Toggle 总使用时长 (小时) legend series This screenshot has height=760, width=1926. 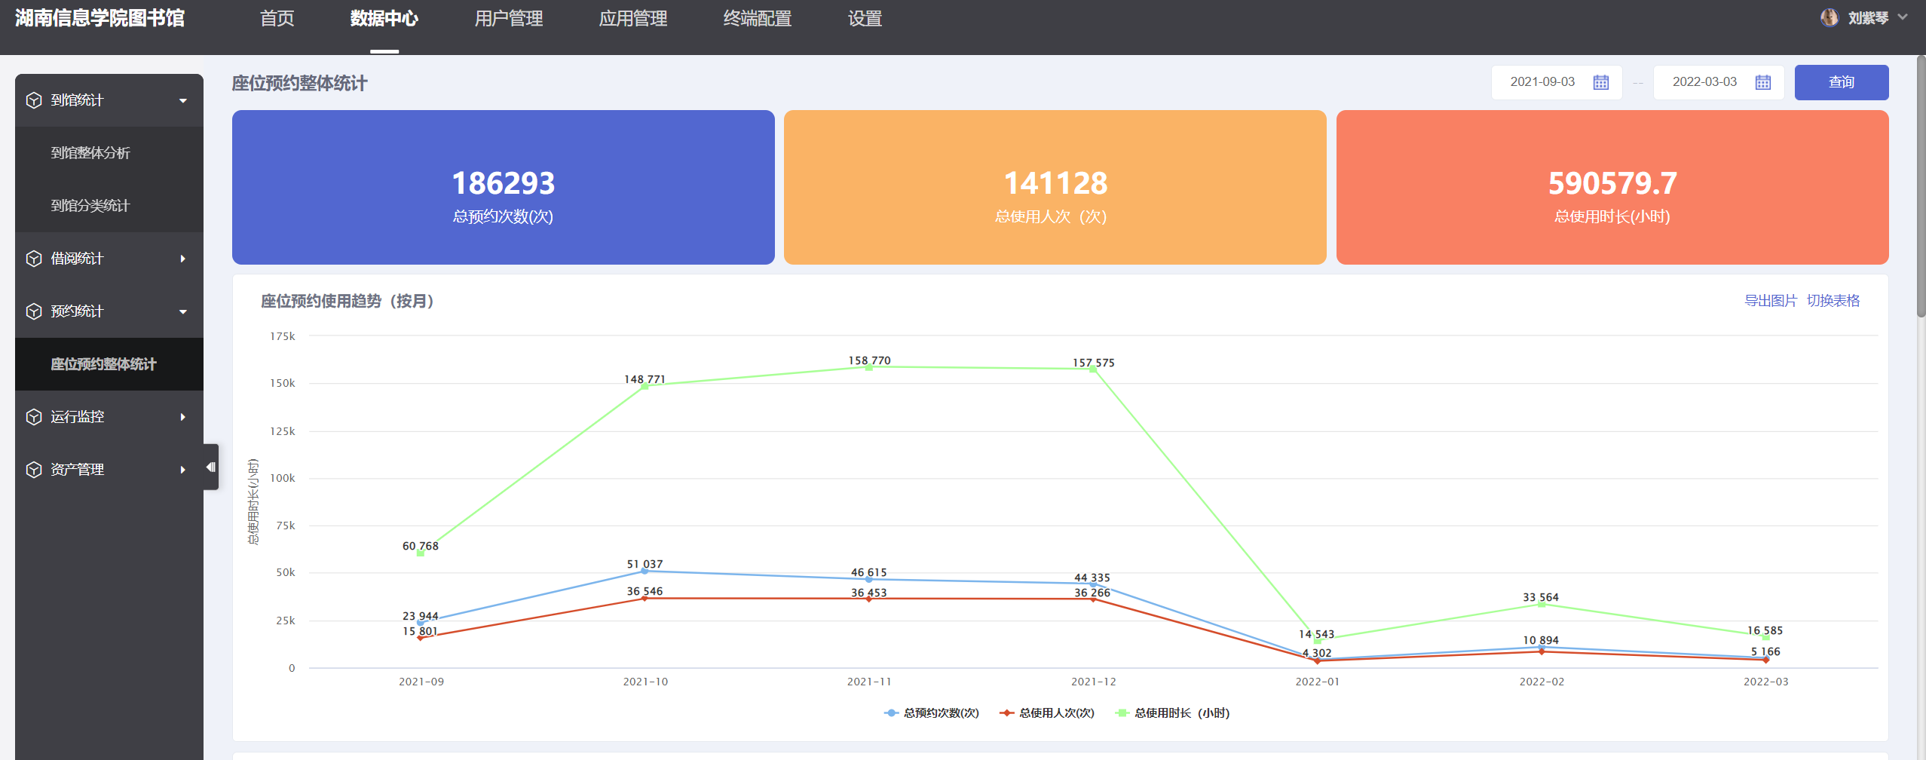1173,712
